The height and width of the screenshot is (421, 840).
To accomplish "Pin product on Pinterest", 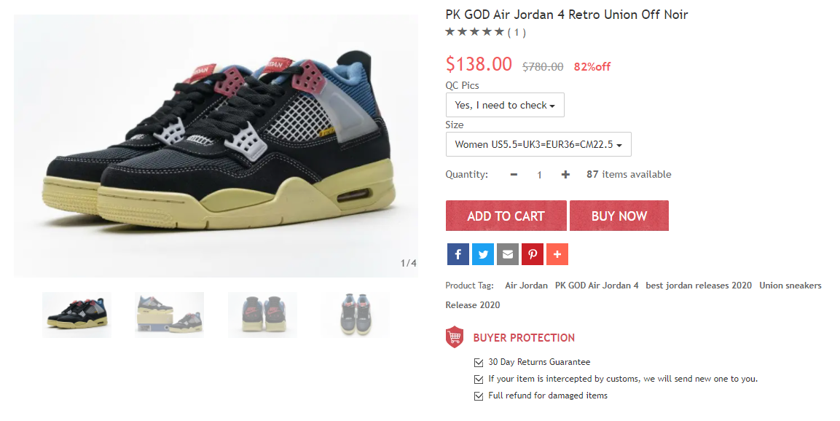I will pos(533,254).
